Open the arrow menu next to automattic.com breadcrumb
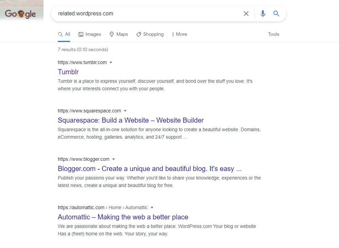 152,208
